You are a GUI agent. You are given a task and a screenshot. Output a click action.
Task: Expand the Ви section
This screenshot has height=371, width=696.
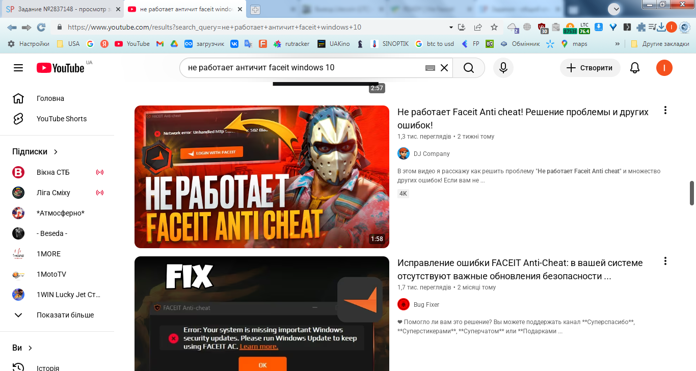click(23, 348)
